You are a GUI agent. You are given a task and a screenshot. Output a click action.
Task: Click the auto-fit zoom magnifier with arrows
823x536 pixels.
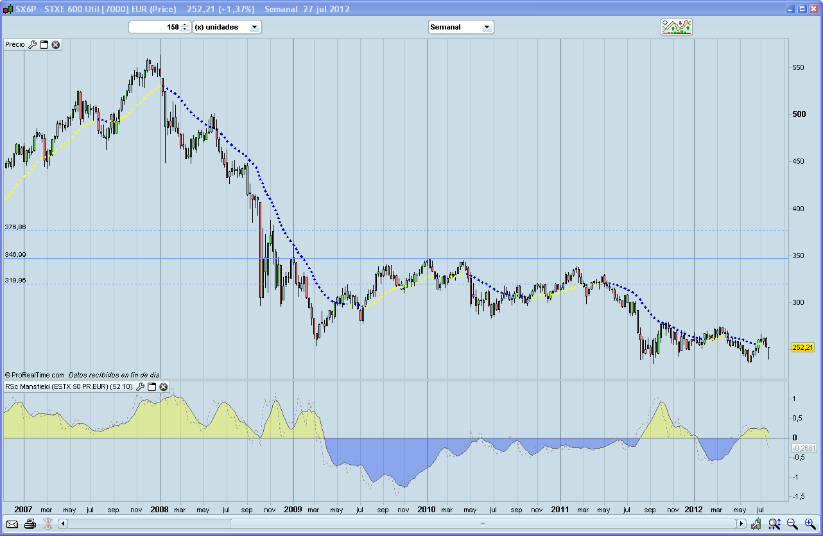point(774,524)
